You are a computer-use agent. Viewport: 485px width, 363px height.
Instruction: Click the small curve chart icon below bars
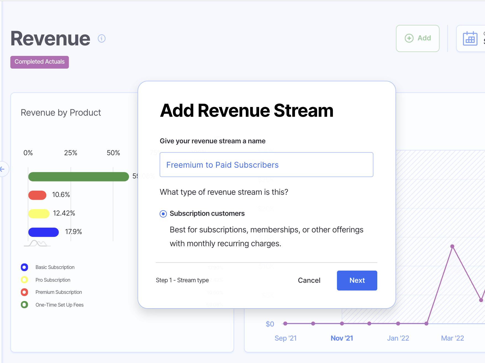pos(37,243)
